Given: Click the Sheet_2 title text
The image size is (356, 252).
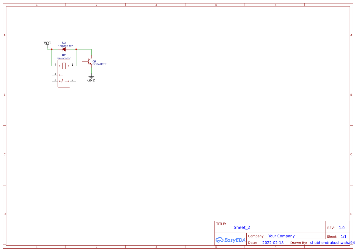Looking at the screenshot, I should (x=242, y=227).
